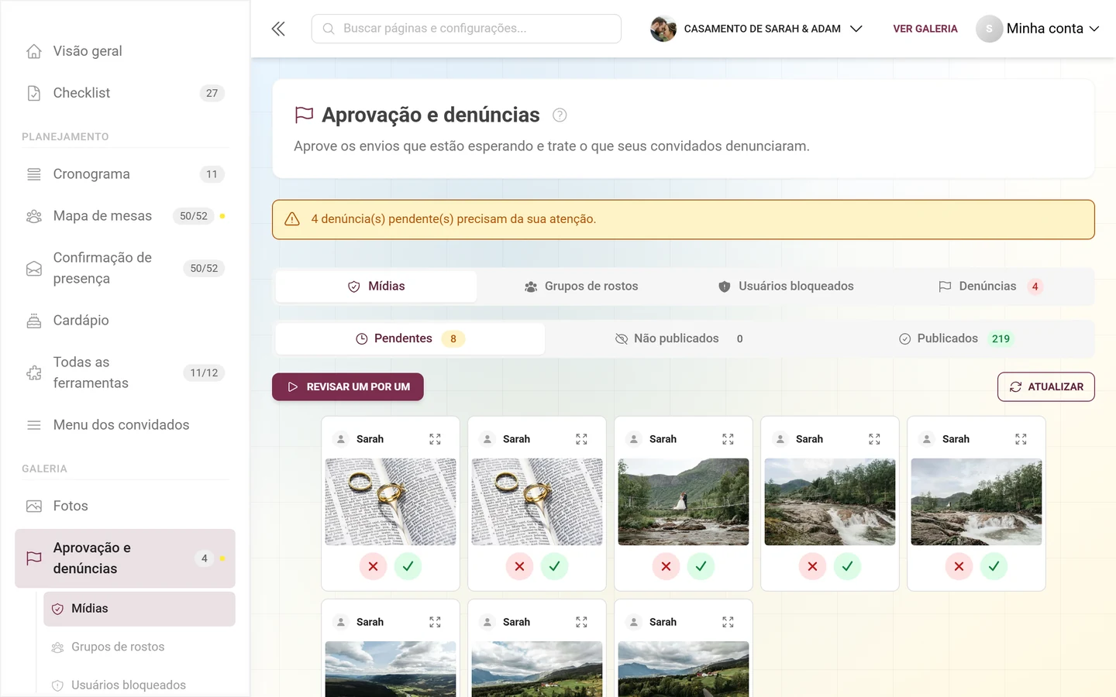Select the Denúncias tab
1116x697 pixels.
[x=990, y=287]
